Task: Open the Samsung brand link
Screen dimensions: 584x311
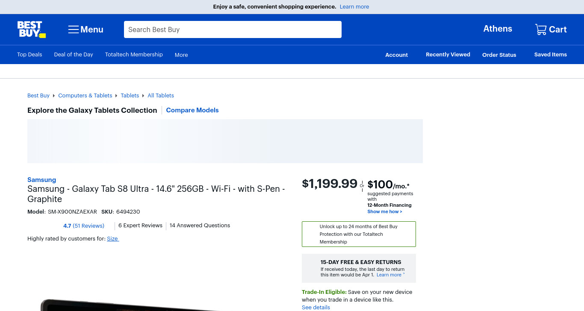Action: click(x=41, y=180)
